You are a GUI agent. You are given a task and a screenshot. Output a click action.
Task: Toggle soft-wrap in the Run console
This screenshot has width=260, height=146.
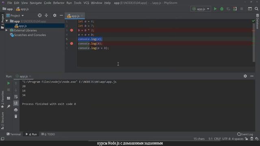click(16, 97)
